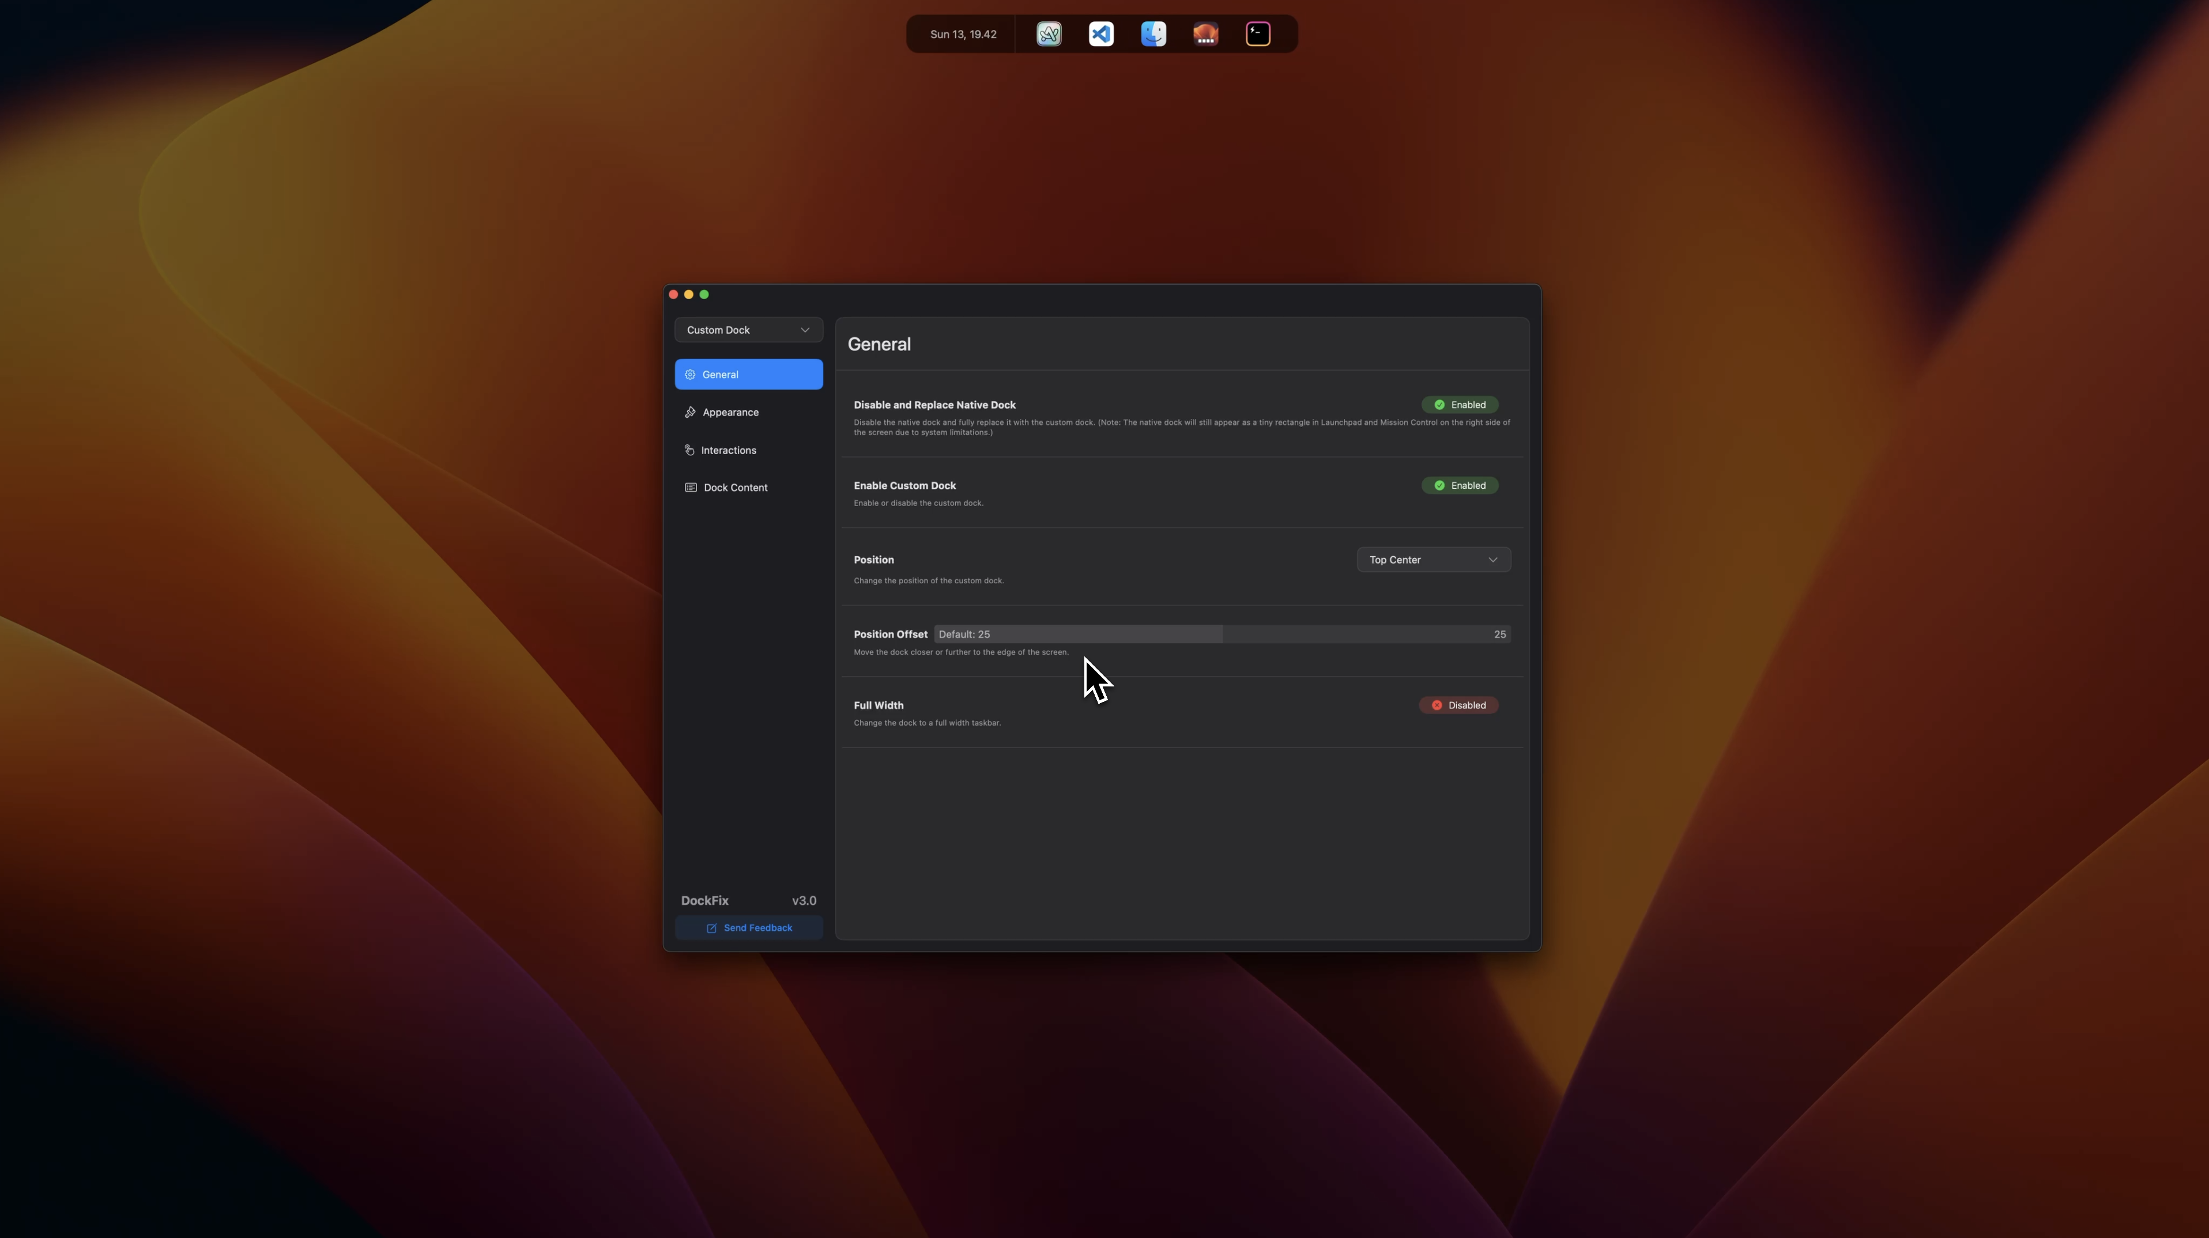Select the General sidebar section

coord(749,375)
